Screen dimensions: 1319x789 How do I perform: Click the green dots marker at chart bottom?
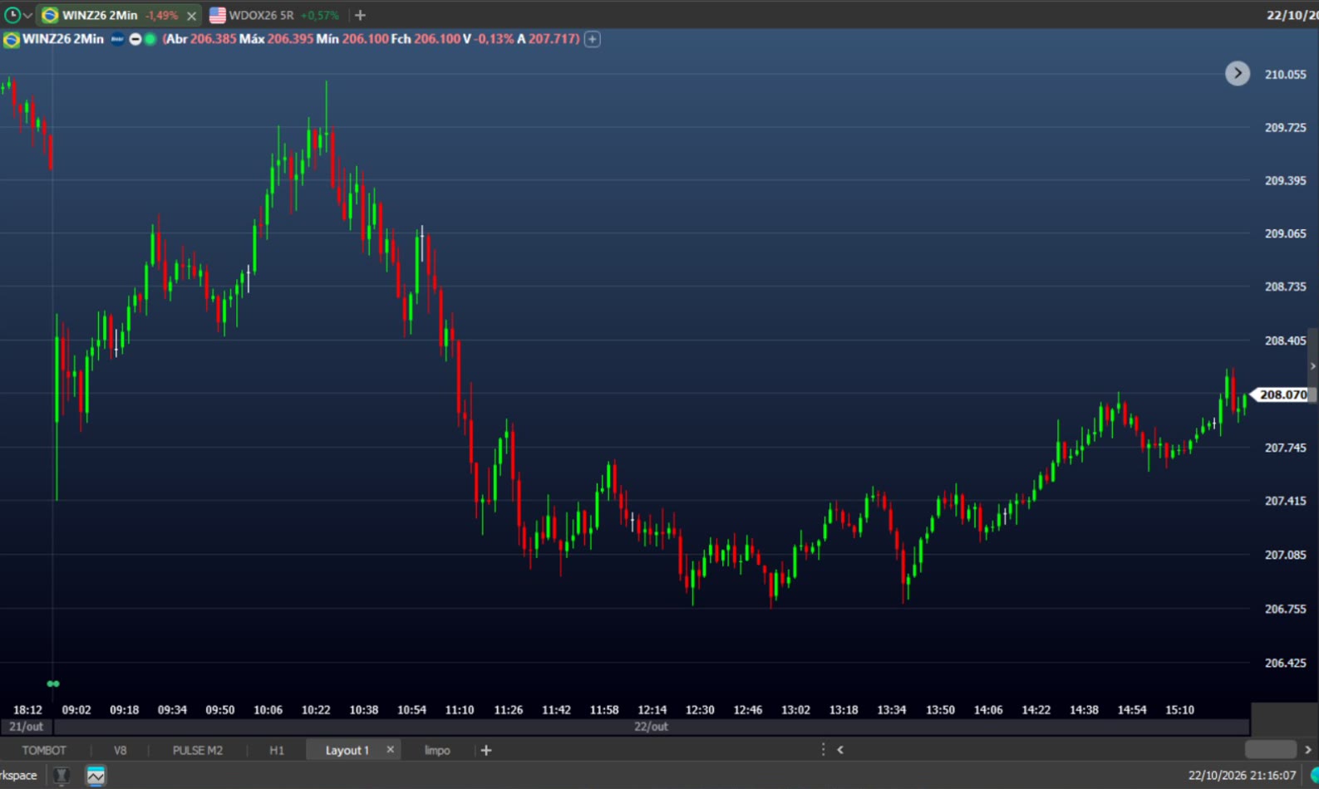pyautogui.click(x=53, y=684)
